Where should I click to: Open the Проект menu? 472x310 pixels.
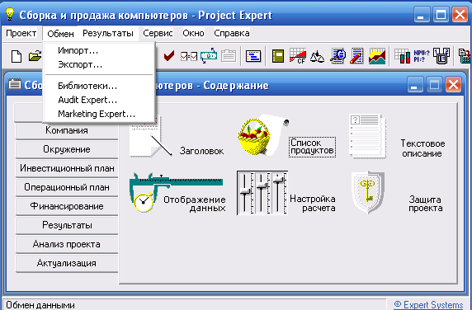tap(21, 33)
